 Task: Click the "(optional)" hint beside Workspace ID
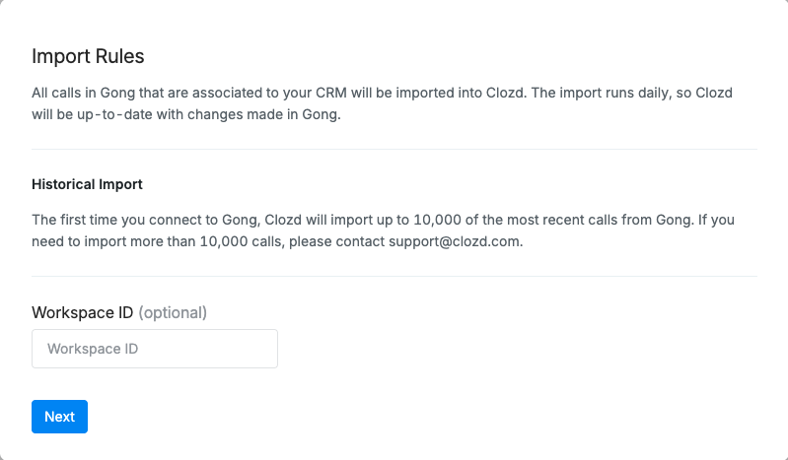173,312
